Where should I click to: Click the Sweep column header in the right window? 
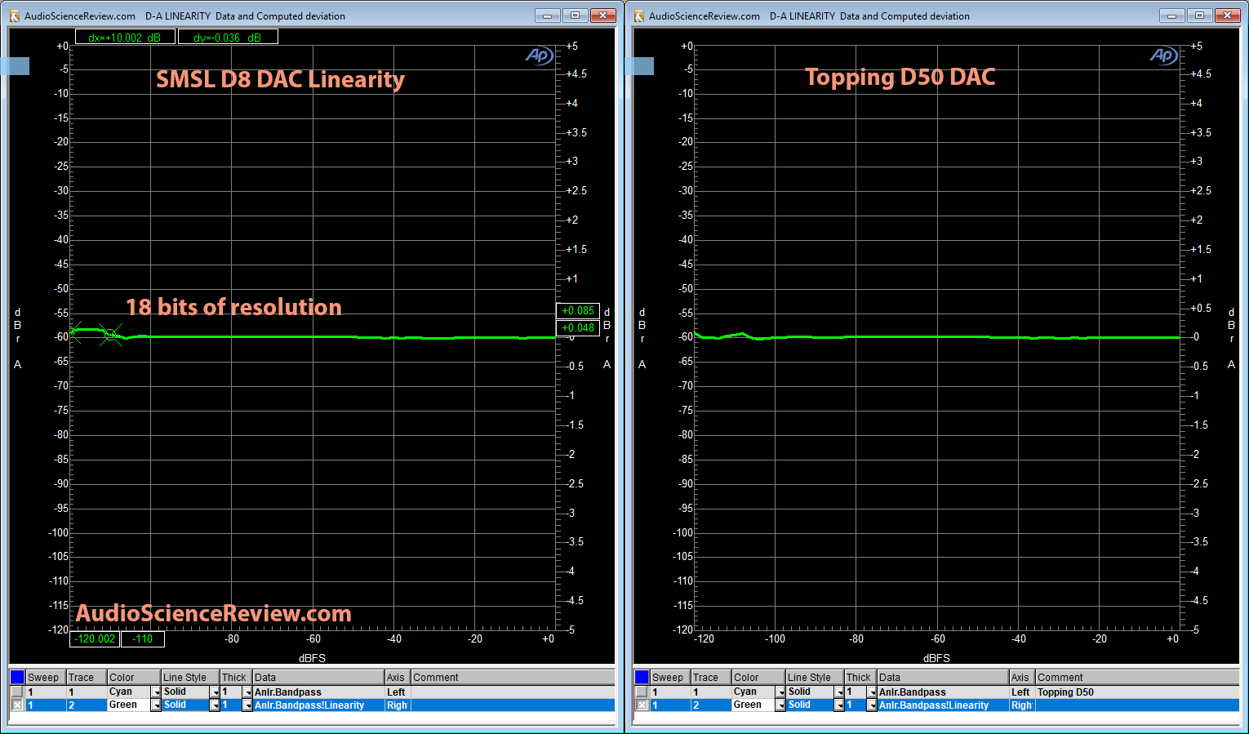click(x=670, y=677)
